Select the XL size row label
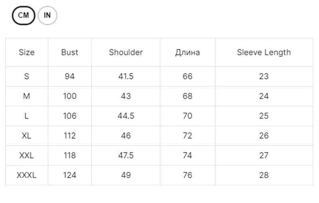This screenshot has height=203, width=319. click(x=27, y=135)
